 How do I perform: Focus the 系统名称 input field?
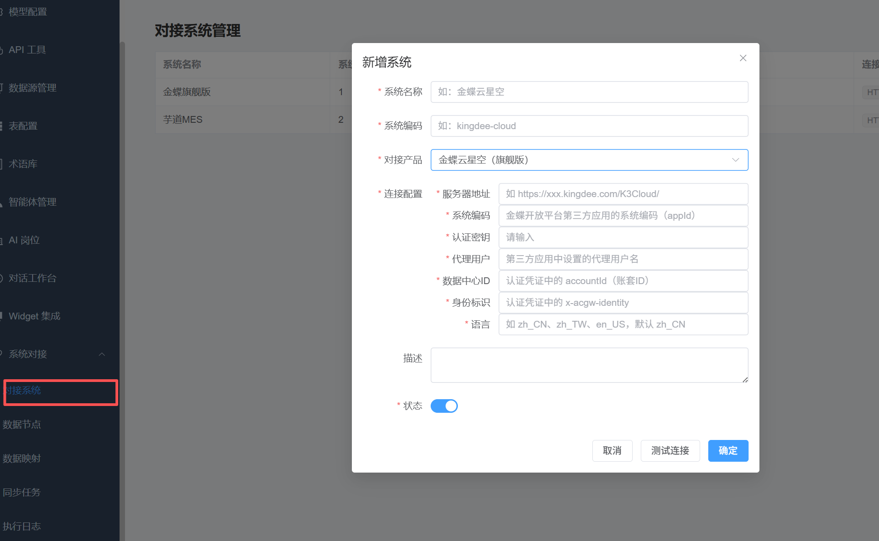tap(589, 92)
